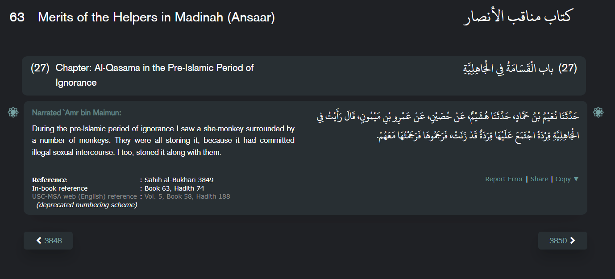Select the Al-Qasama chapter title
Screen dimensions: 615x279
pos(154,75)
